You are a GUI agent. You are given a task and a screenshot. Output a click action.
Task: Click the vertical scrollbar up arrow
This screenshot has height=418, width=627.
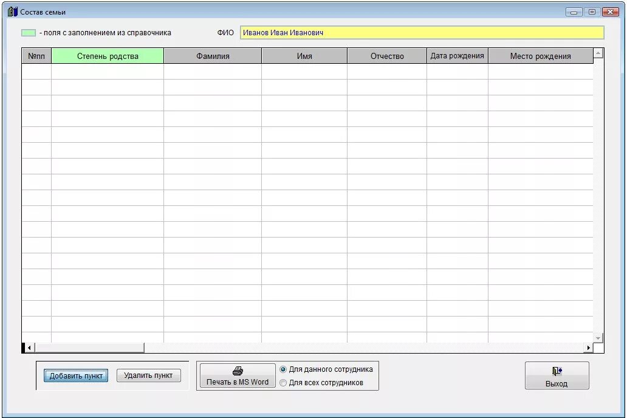(598, 53)
